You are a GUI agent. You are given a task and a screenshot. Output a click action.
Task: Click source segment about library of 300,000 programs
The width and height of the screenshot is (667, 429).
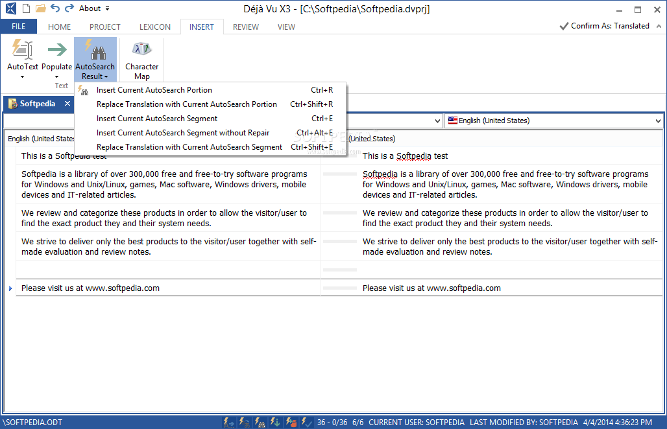click(168, 184)
